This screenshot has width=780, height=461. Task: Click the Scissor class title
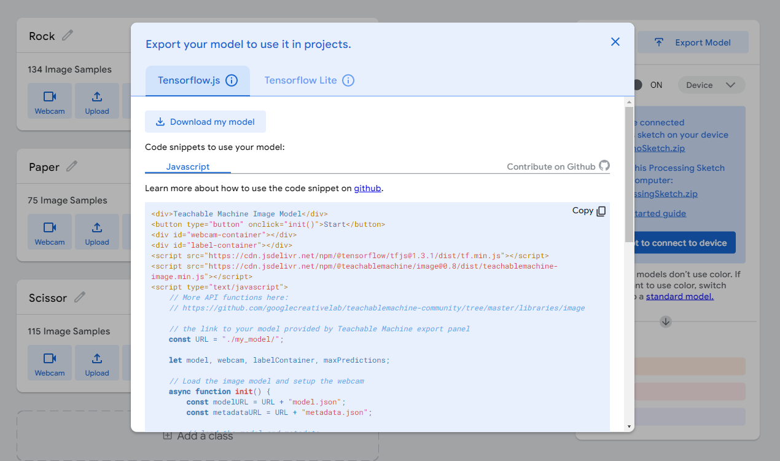[x=48, y=298]
